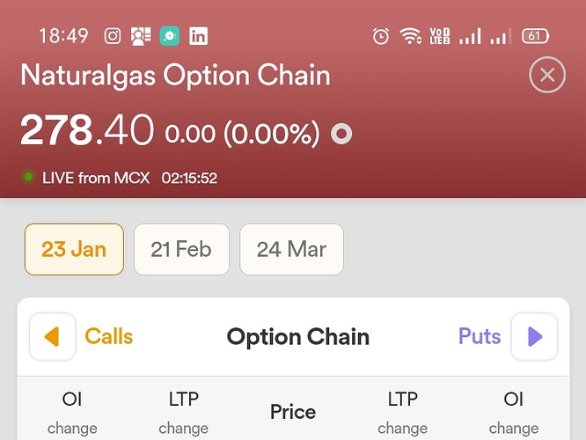Tap the Puts LTP change column header
586x440 pixels.
click(402, 413)
